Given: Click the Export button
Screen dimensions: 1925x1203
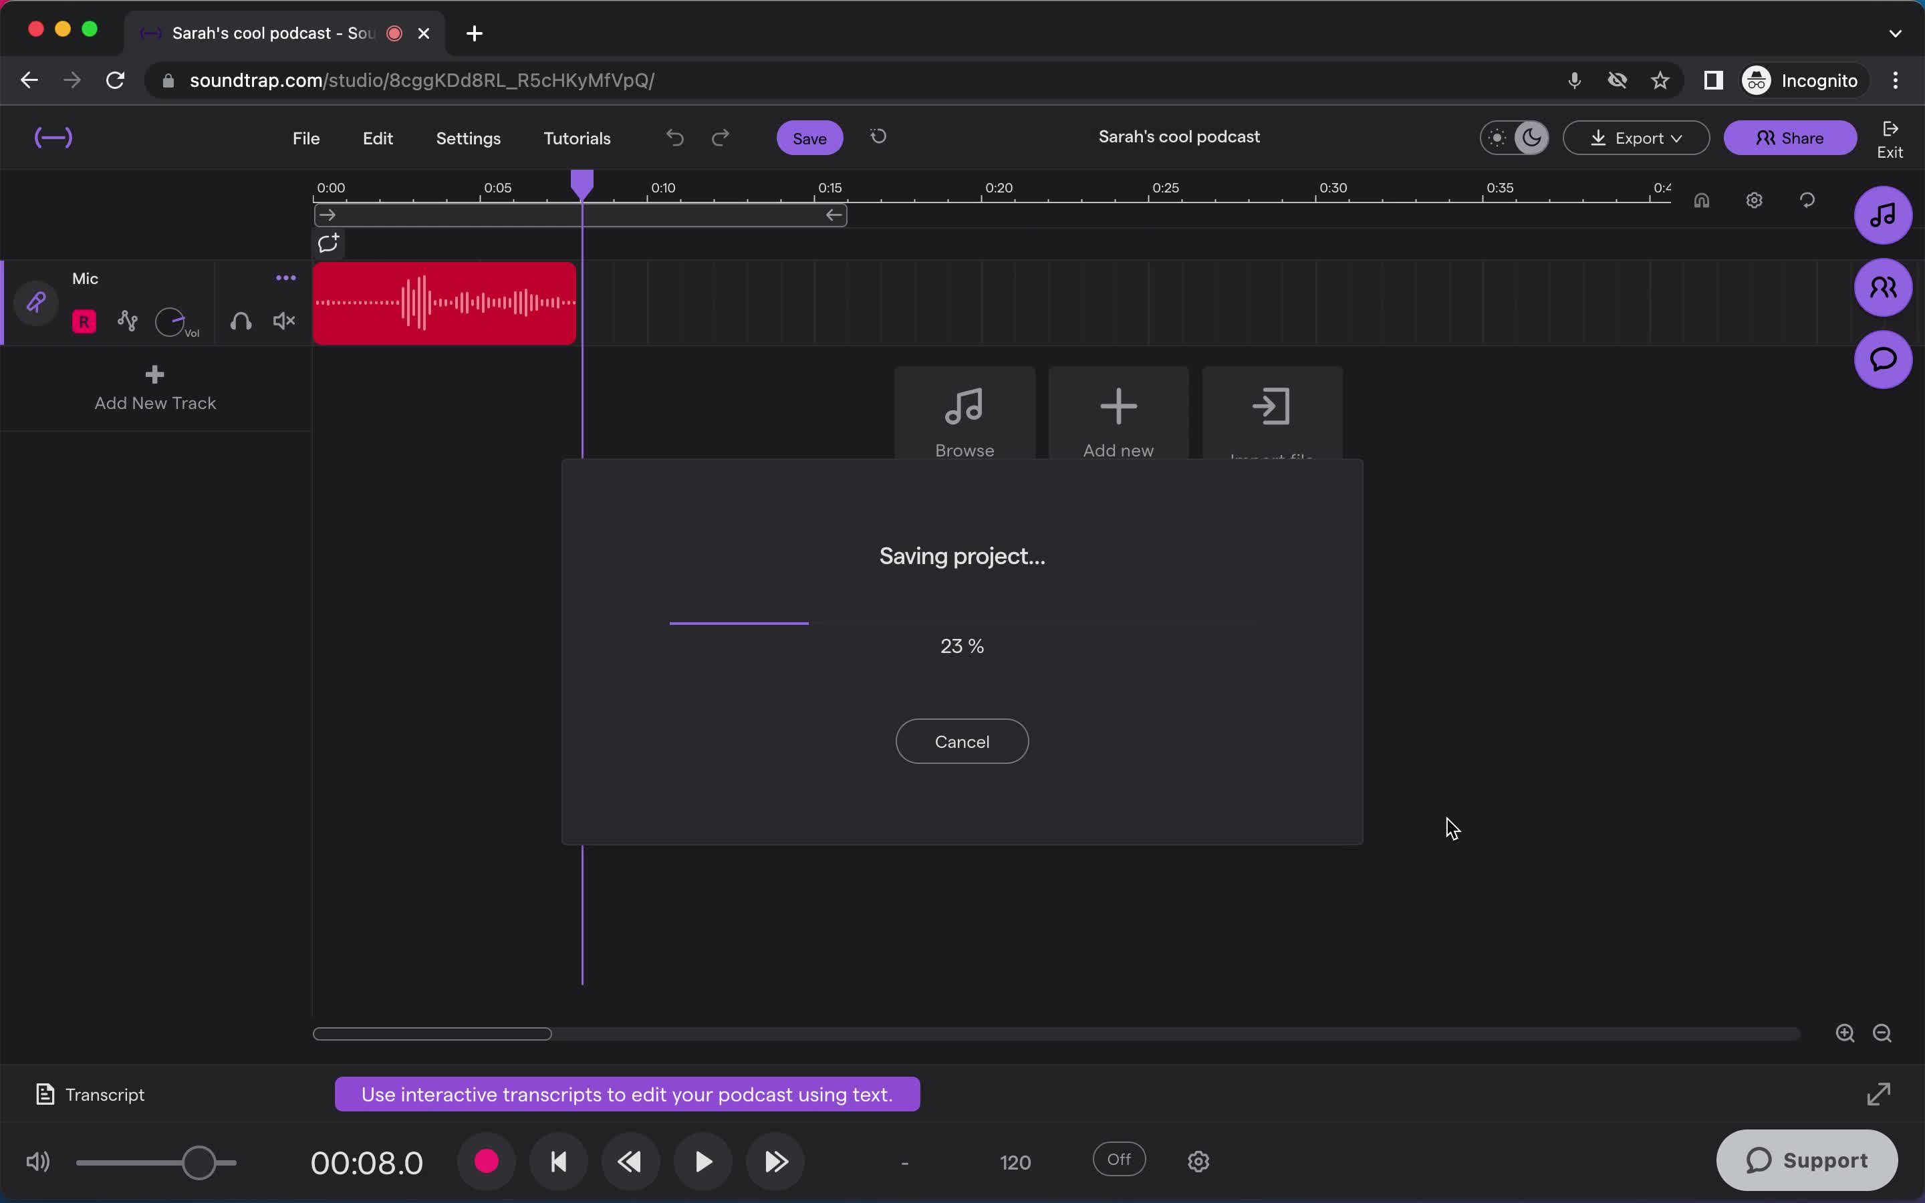Looking at the screenshot, I should [1637, 137].
